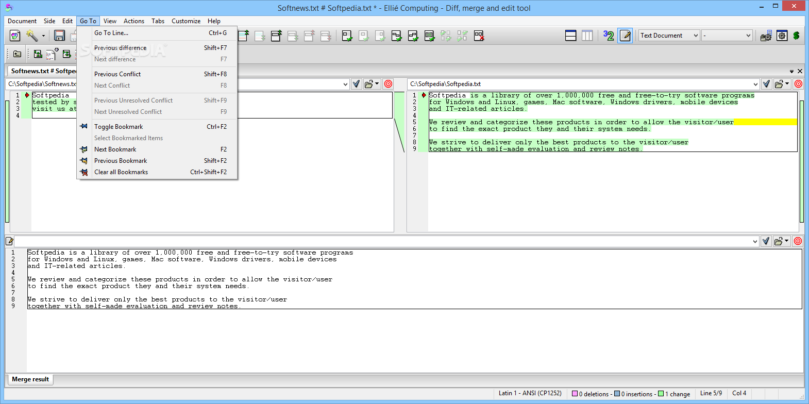The height and width of the screenshot is (404, 809).
Task: Click the 'Col 4' status bar entry
Action: pos(739,393)
